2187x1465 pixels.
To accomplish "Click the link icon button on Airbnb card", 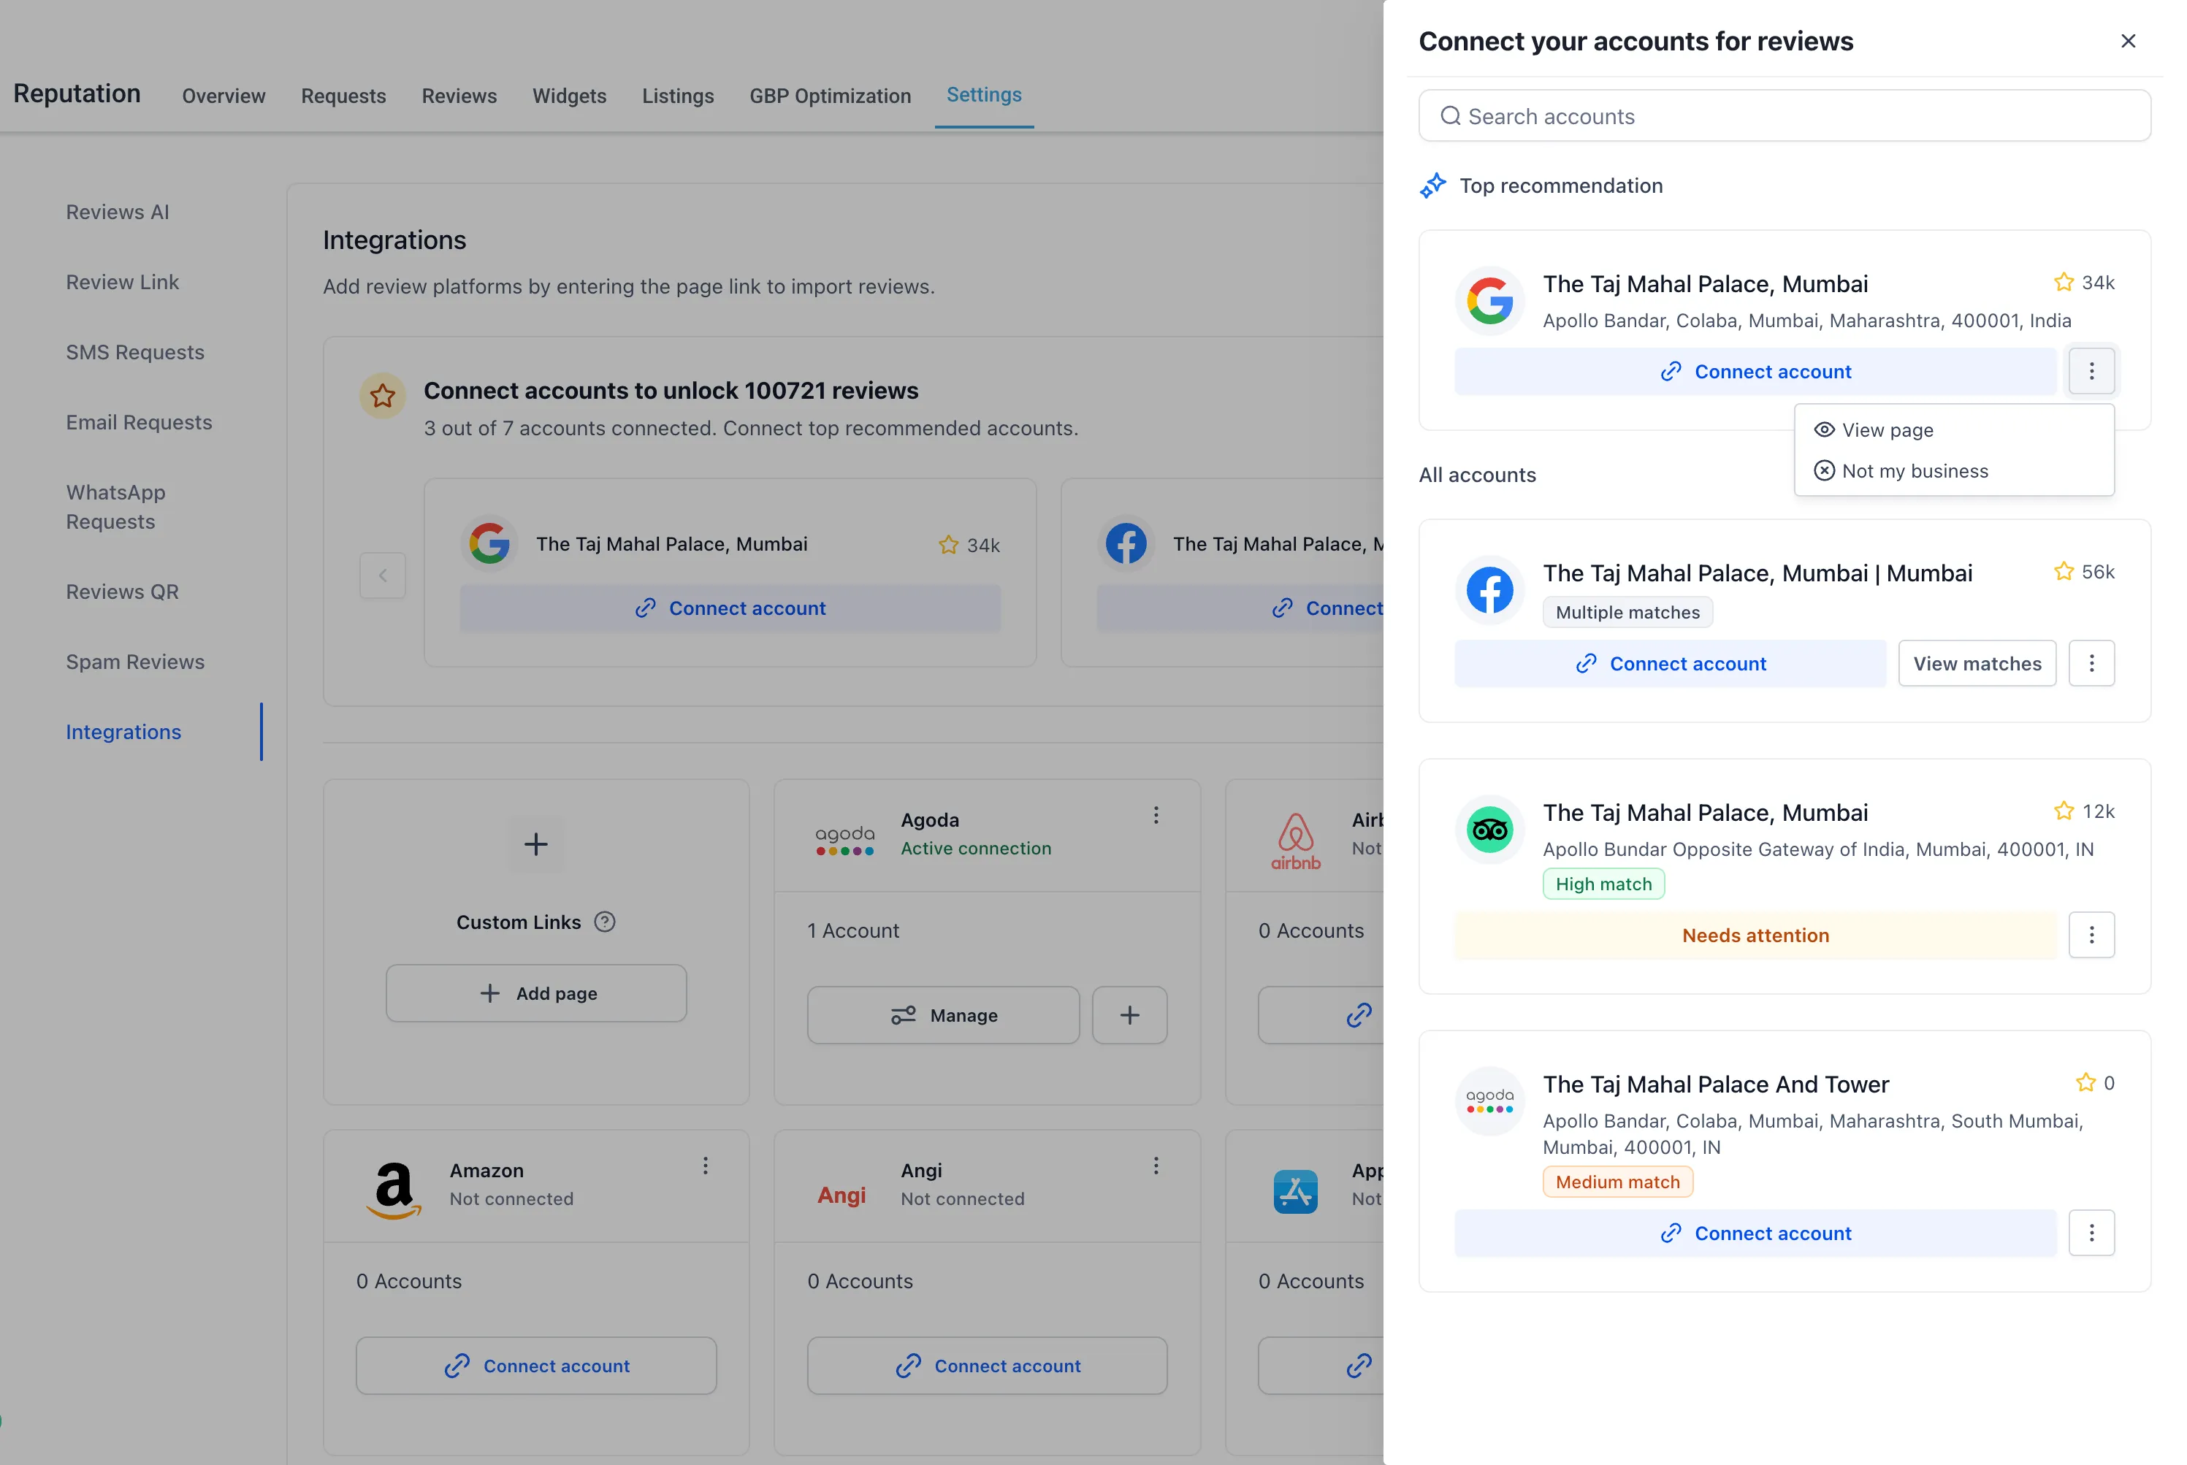I will (1359, 1014).
